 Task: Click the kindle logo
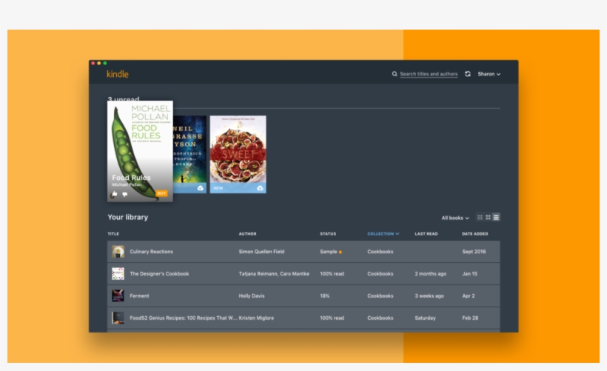click(117, 74)
